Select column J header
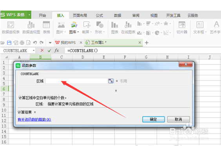The height and width of the screenshot is (146, 221). click(210, 57)
